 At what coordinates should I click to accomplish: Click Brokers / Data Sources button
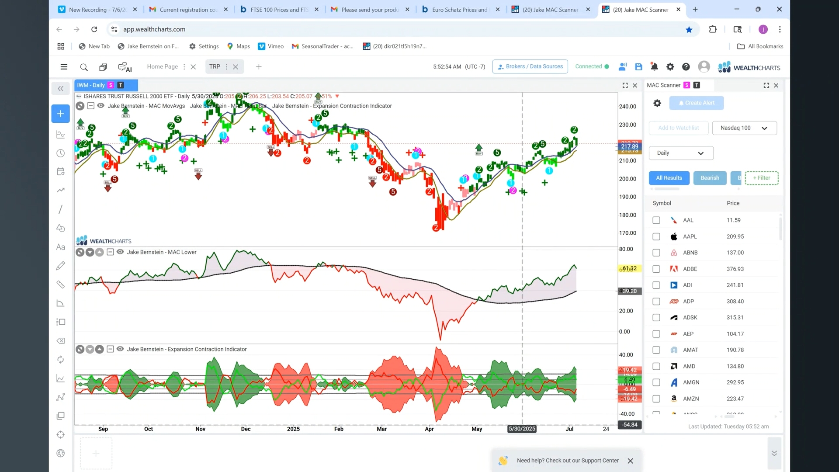click(530, 67)
